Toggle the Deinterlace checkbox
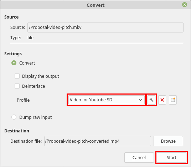 17,86
